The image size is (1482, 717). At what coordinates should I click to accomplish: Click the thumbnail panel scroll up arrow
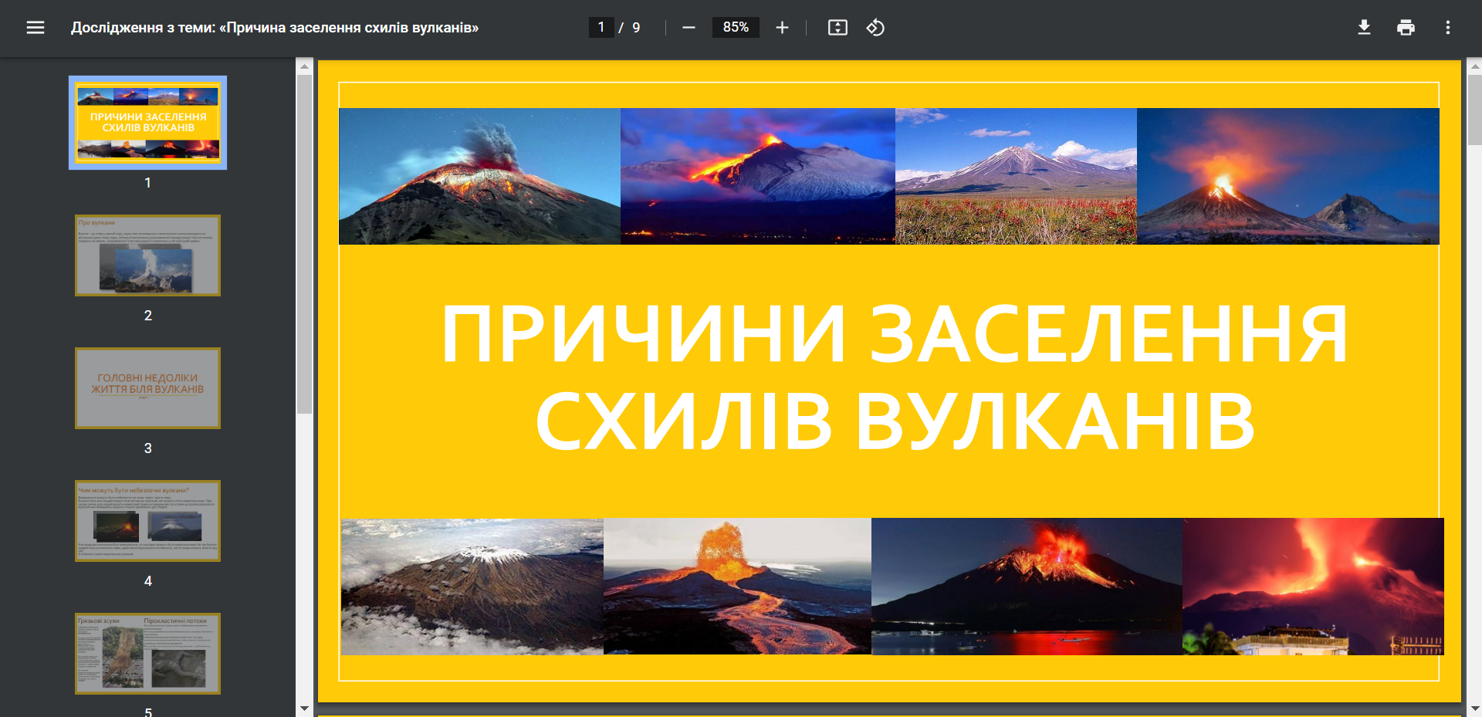304,66
